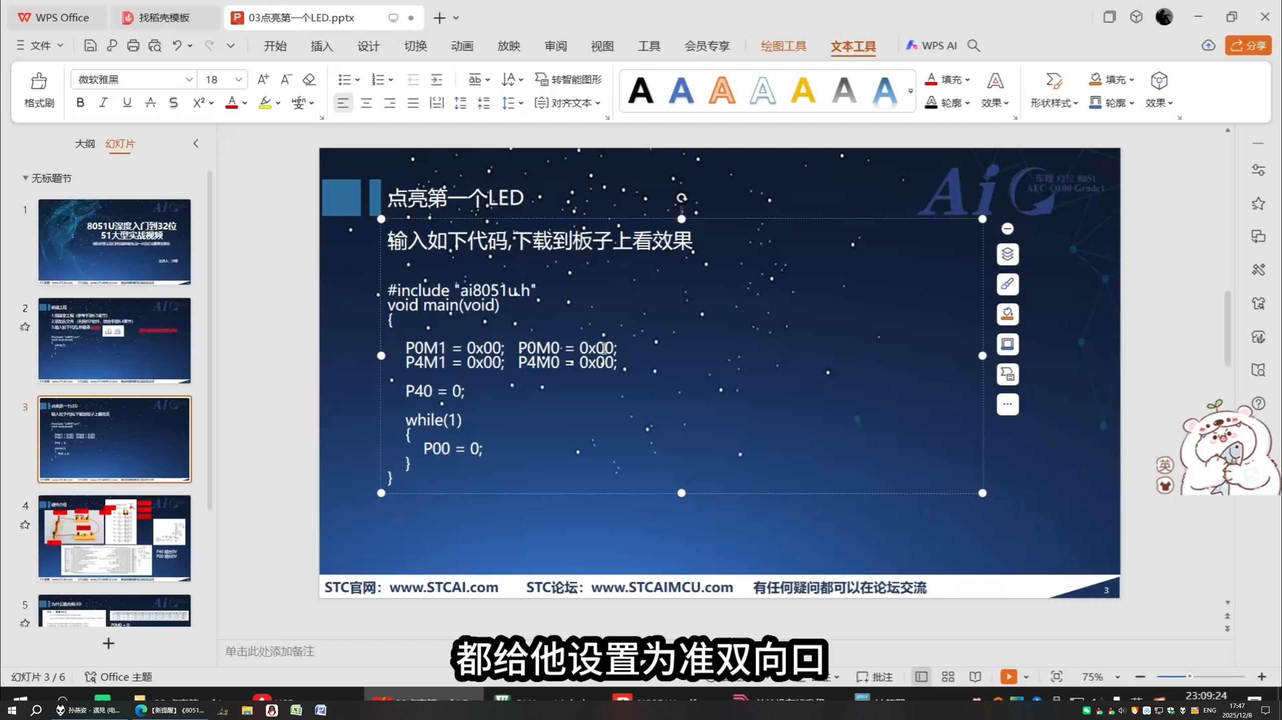Click the 分享 button
Screen dimensions: 1282x720
tap(1247, 45)
